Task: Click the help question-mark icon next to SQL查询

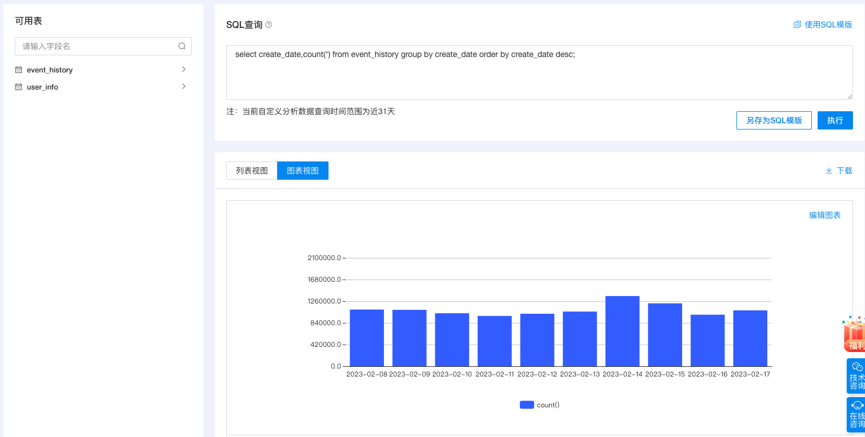Action: point(269,25)
